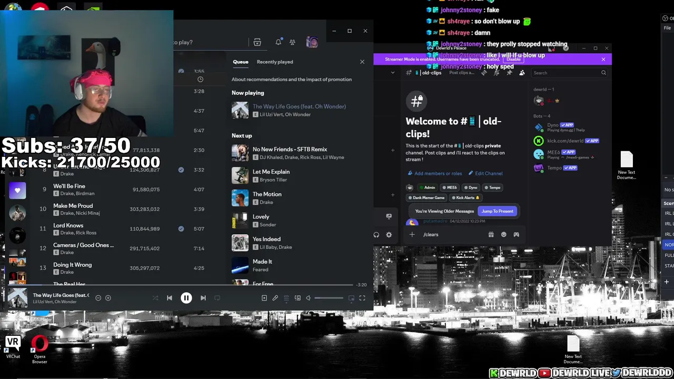Sort tracks by the duration clock header
The image size is (674, 379).
200,79
